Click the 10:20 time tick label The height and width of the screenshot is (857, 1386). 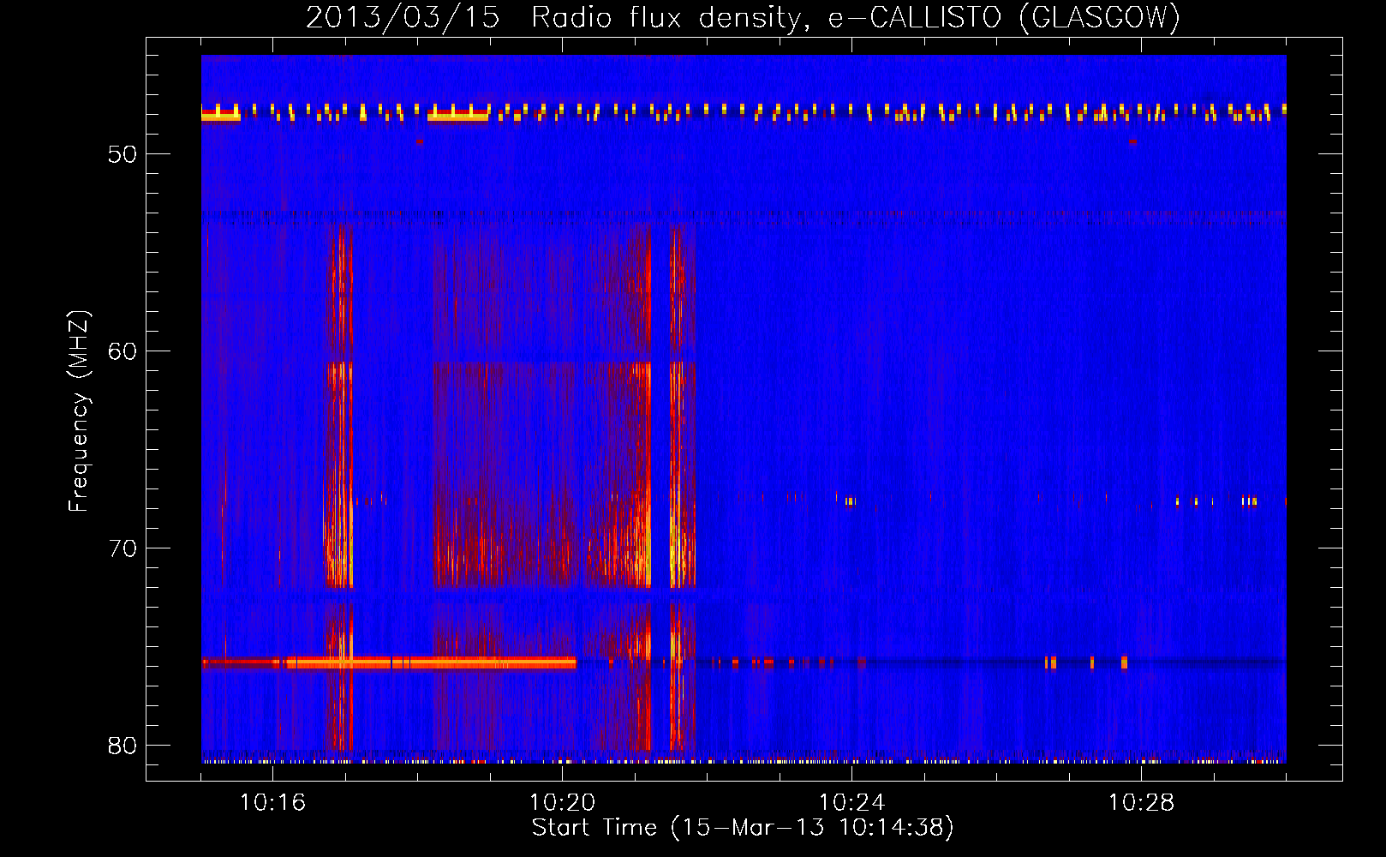click(x=562, y=803)
